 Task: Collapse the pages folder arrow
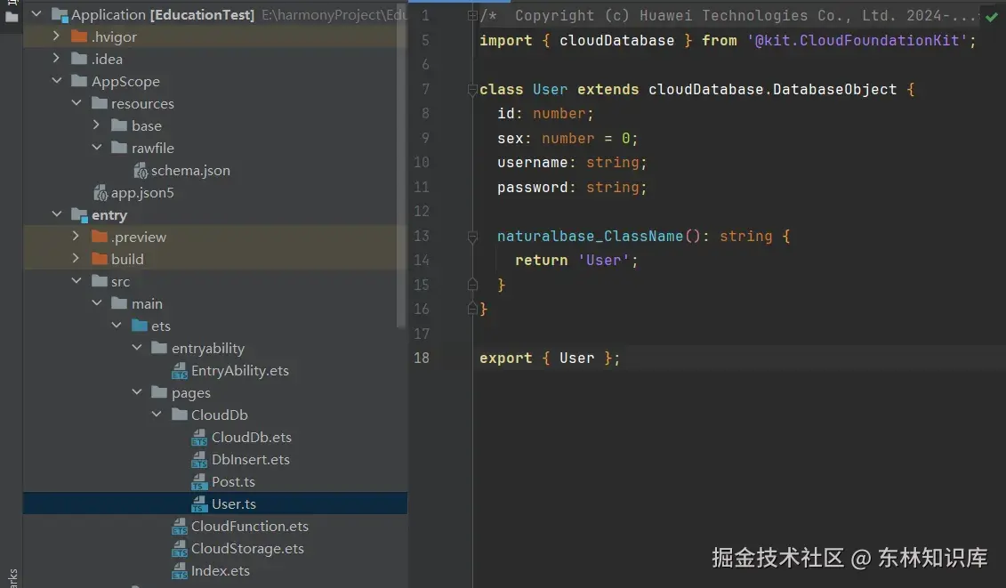click(x=137, y=392)
